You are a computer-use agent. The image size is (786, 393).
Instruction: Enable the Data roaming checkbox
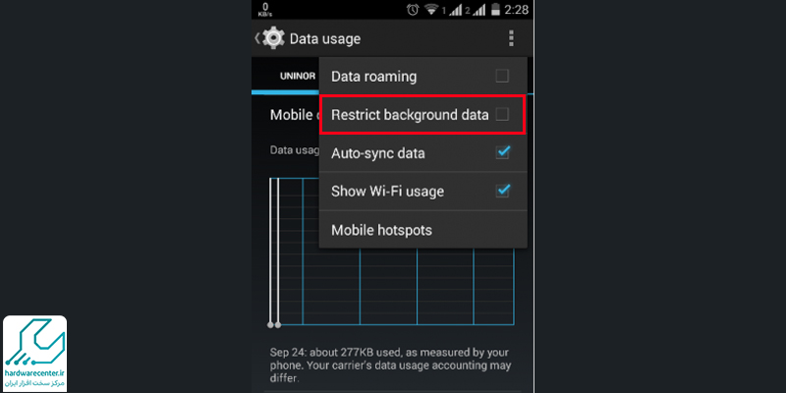[502, 77]
